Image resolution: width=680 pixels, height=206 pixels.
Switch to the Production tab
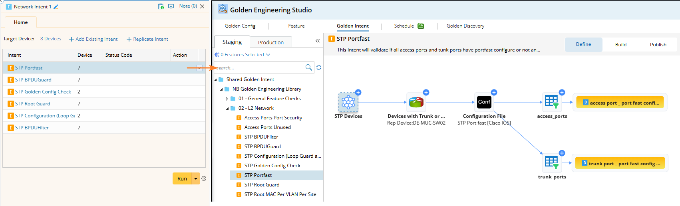(x=270, y=42)
